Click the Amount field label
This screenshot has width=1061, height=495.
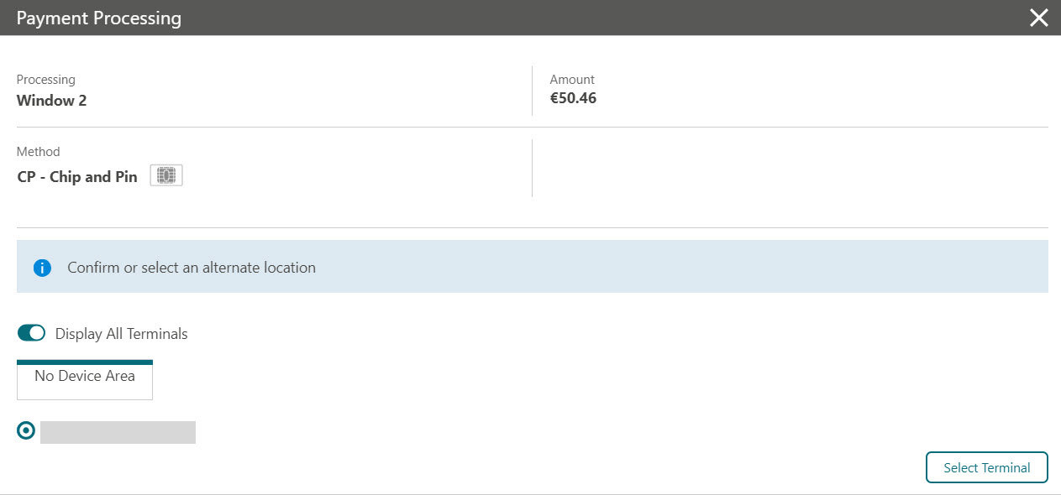point(572,80)
